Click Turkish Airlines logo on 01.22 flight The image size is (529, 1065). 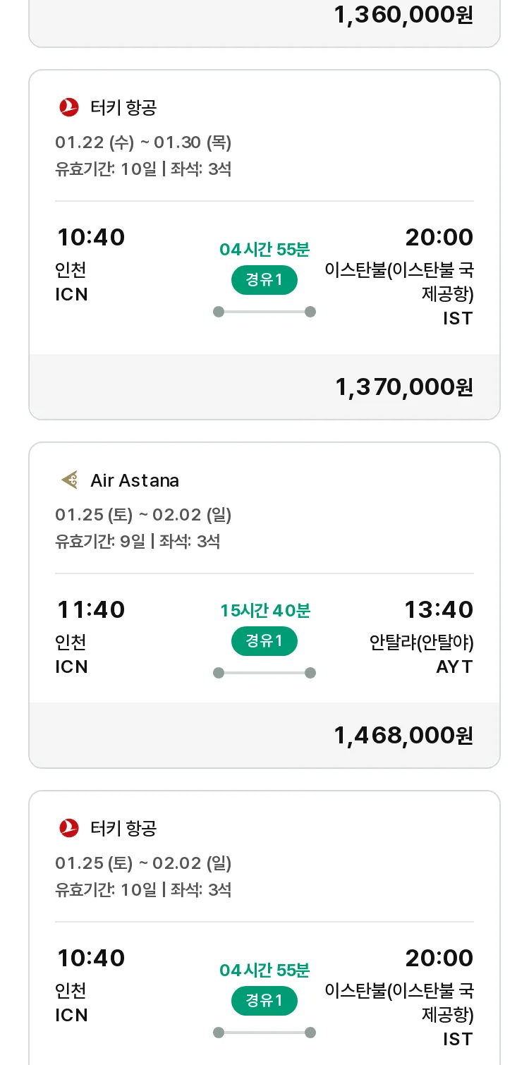pyautogui.click(x=69, y=107)
